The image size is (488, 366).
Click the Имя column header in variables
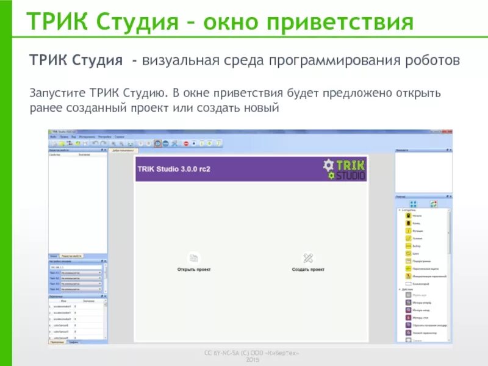(63, 301)
